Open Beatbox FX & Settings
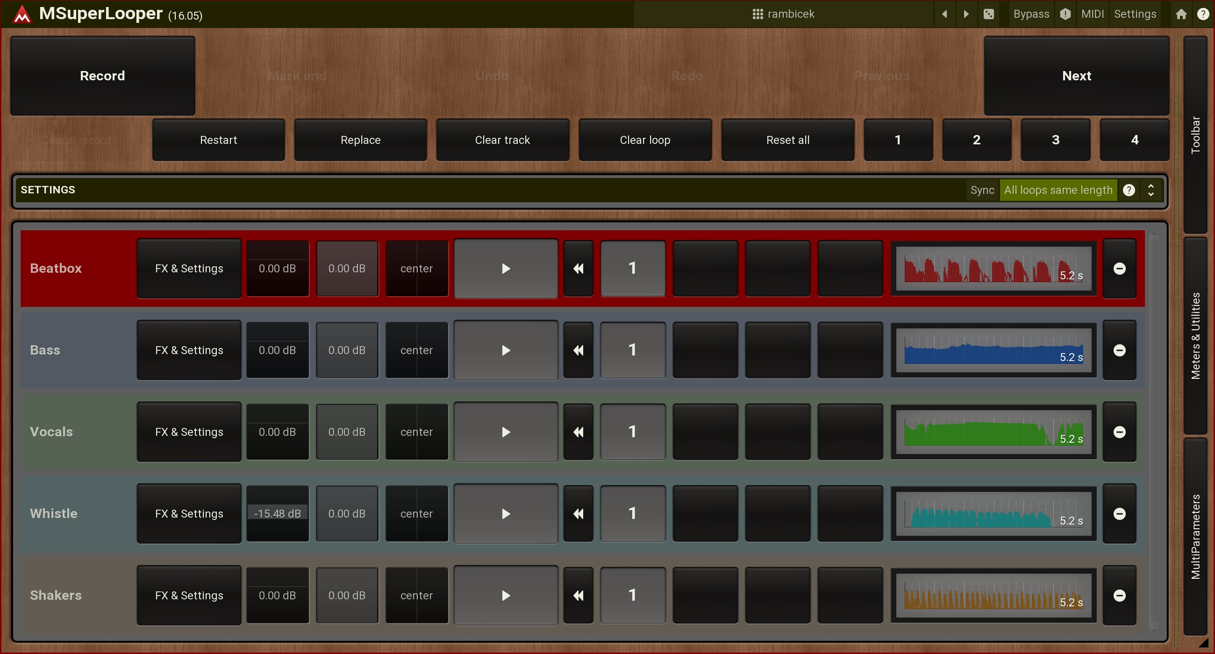This screenshot has height=654, width=1215. click(x=189, y=268)
